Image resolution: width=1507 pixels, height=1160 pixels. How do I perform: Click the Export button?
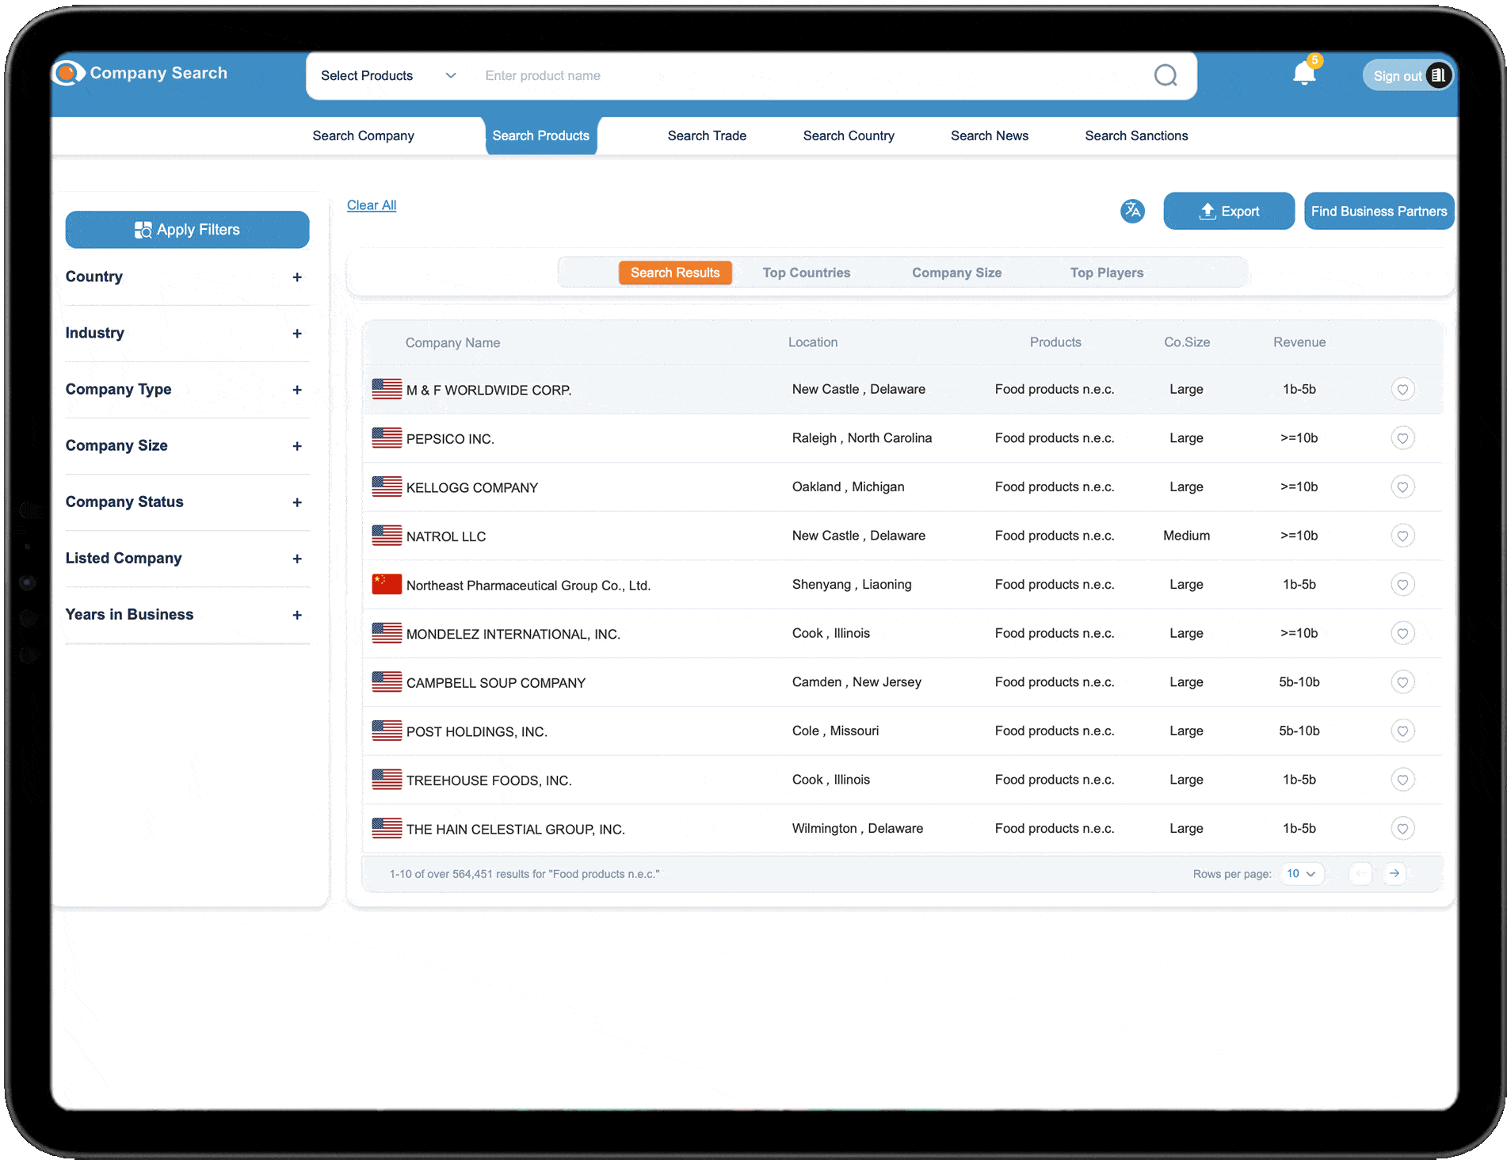[1229, 211]
